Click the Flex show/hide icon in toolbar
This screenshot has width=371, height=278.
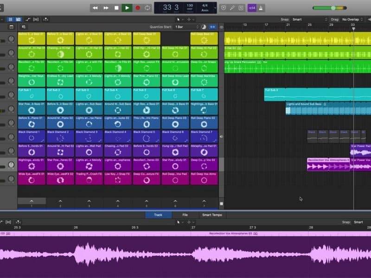pos(36,19)
